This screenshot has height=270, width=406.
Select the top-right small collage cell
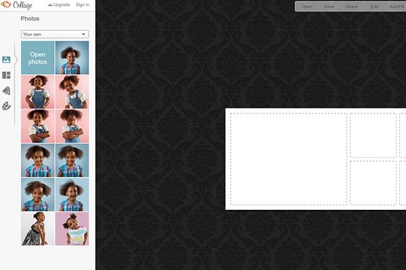click(x=373, y=136)
